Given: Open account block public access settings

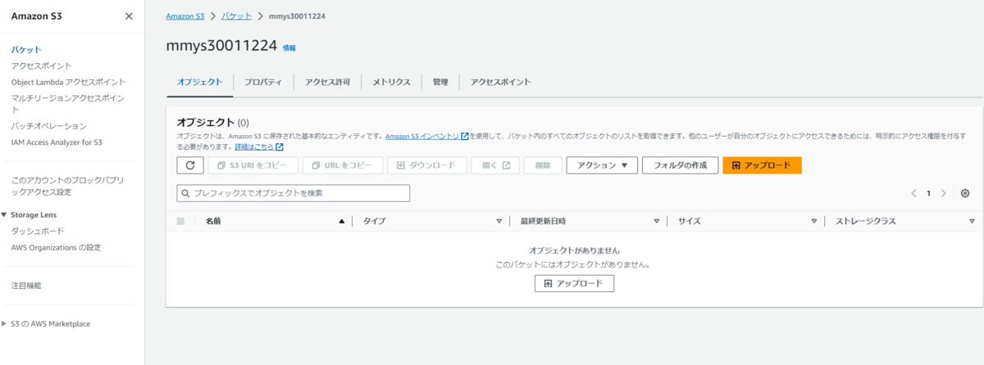Looking at the screenshot, I should pyautogui.click(x=66, y=186).
